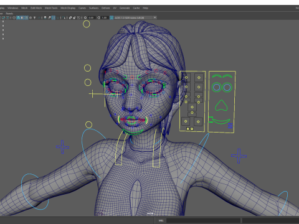Select the nose control in face GUI panel
Viewport: 299px width, 224px height.
[221, 105]
